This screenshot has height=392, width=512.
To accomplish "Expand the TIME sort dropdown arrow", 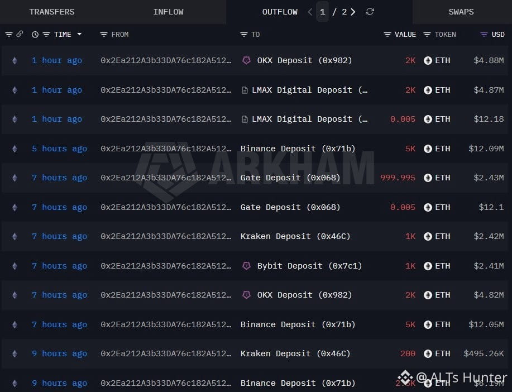I will pyautogui.click(x=79, y=34).
